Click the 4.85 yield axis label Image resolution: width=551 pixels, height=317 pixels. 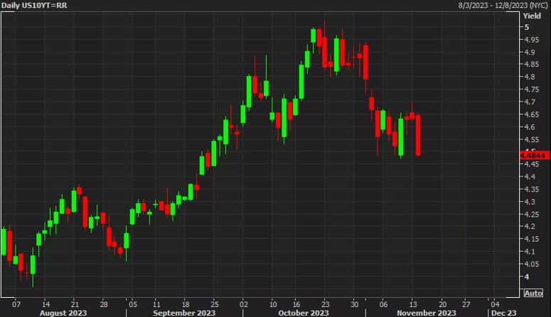[x=531, y=64]
